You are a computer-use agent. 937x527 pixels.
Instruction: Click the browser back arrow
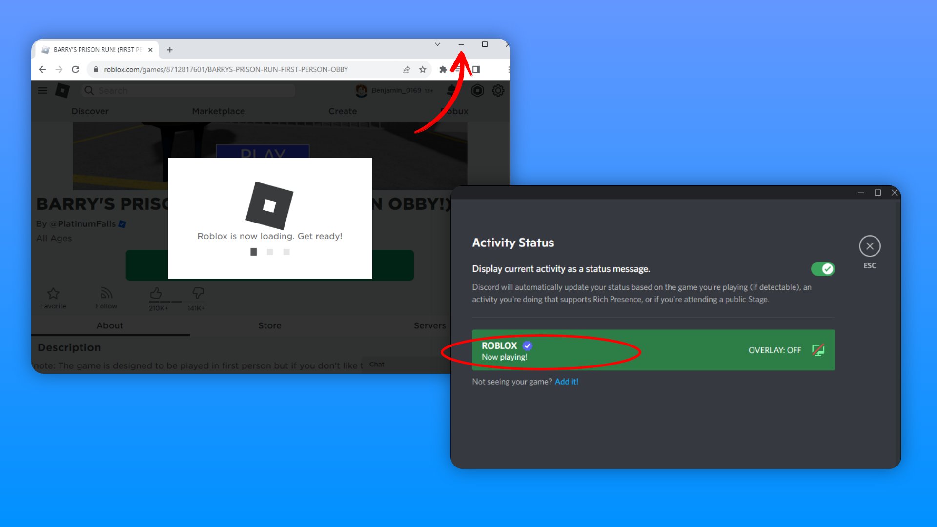42,69
